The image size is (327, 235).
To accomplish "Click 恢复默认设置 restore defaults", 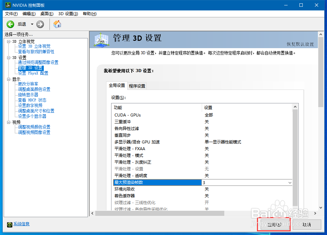I will (x=300, y=44).
